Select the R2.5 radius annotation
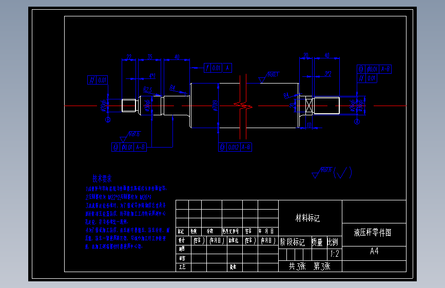The width and height of the screenshot is (445, 288). [x=147, y=90]
